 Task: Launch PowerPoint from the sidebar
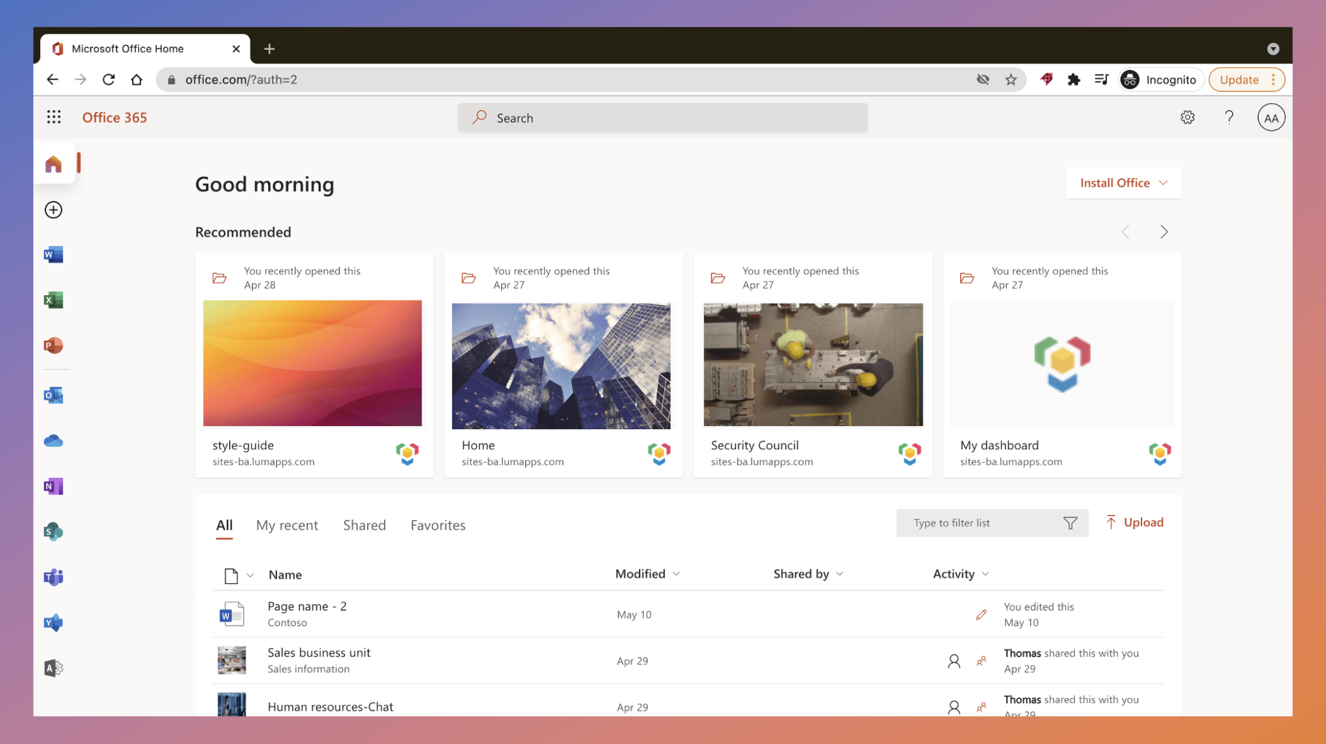point(54,345)
